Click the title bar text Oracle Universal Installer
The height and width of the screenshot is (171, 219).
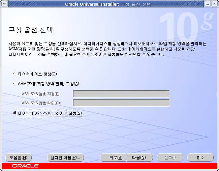[92, 4]
